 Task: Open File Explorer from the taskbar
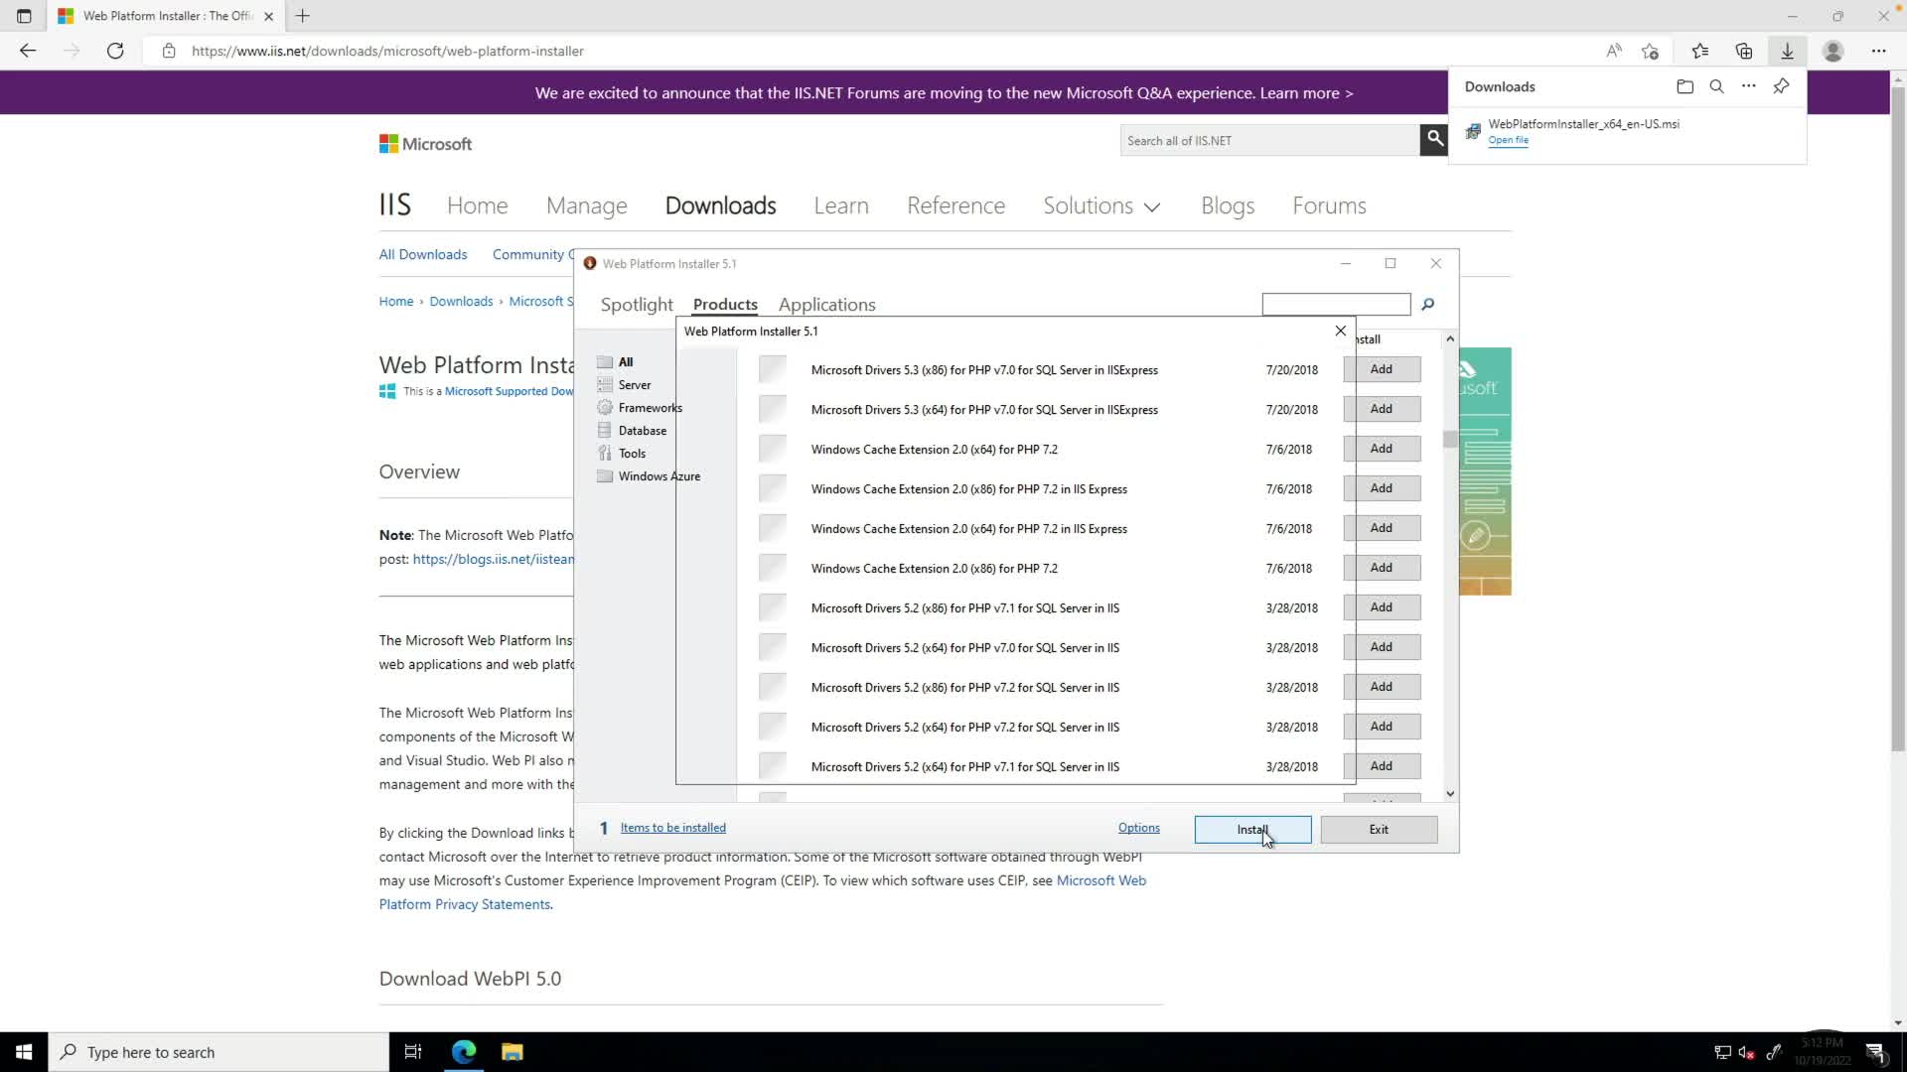tap(512, 1052)
